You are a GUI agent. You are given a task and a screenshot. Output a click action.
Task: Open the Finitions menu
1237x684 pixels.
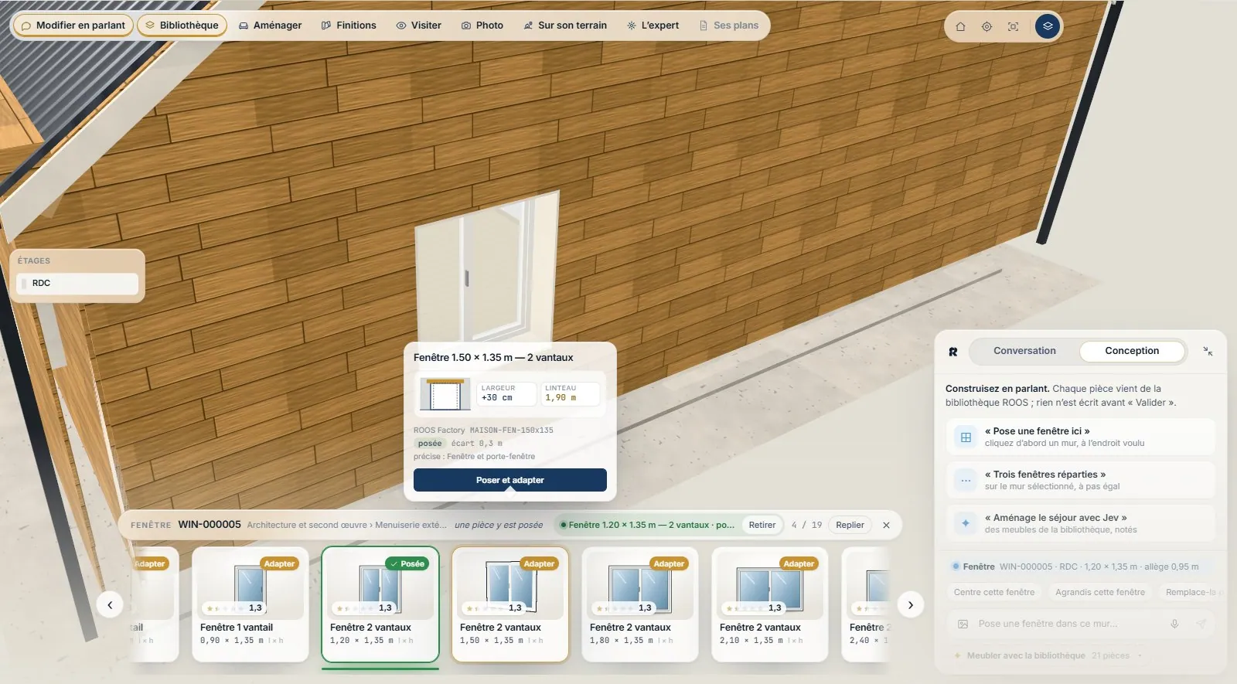pyautogui.click(x=349, y=26)
